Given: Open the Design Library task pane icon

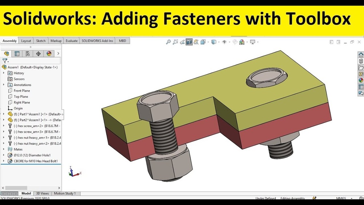Looking at the screenshot, I should point(361,61).
